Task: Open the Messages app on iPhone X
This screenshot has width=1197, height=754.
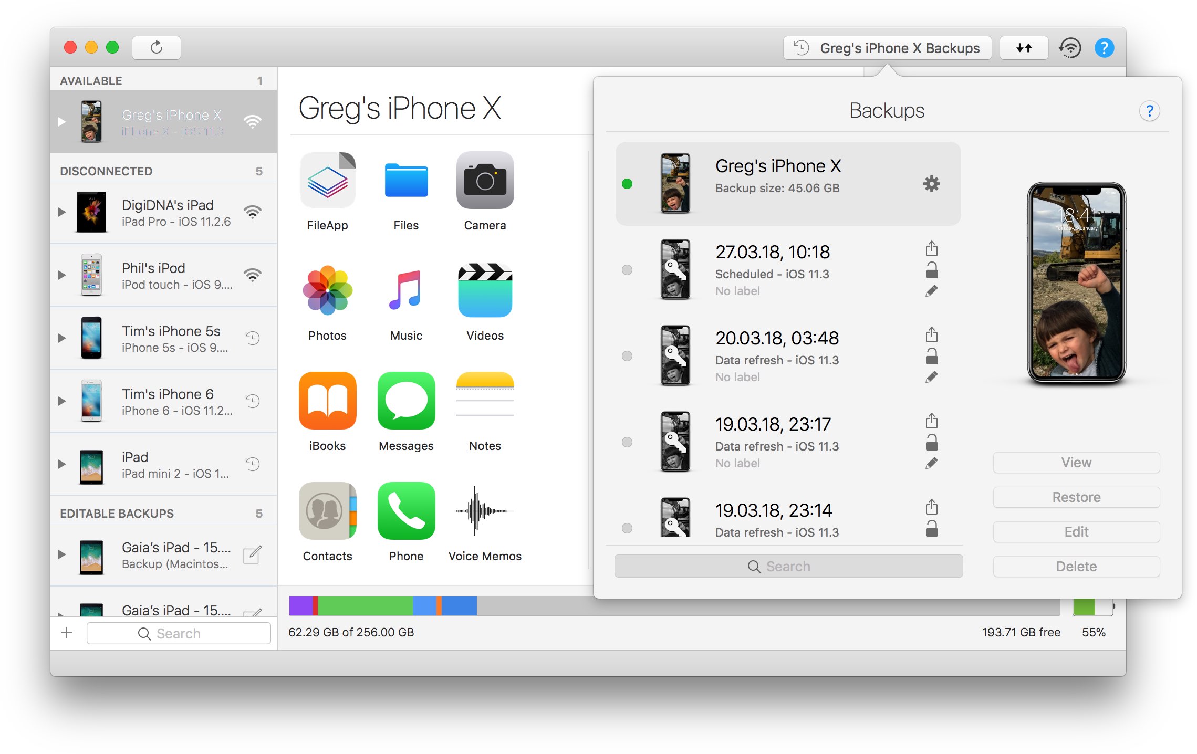Action: coord(405,401)
